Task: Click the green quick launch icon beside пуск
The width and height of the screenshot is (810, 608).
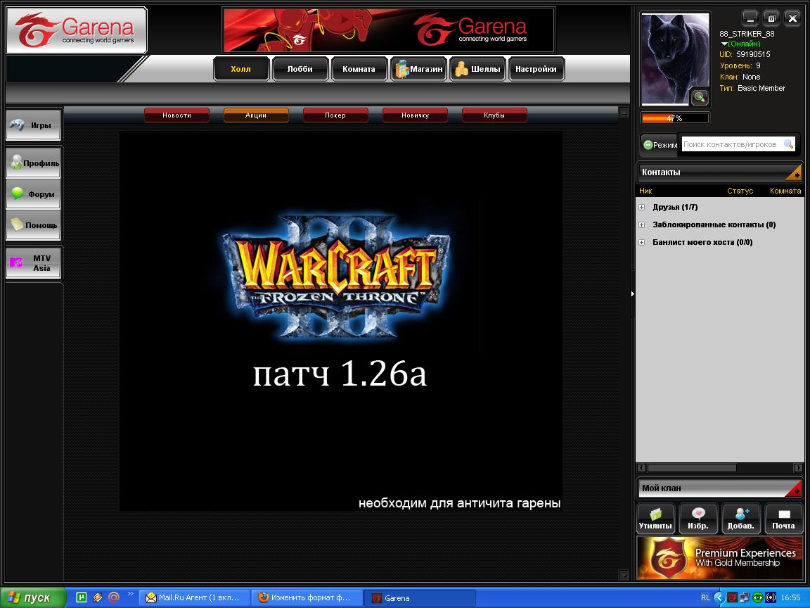Action: pos(81,597)
